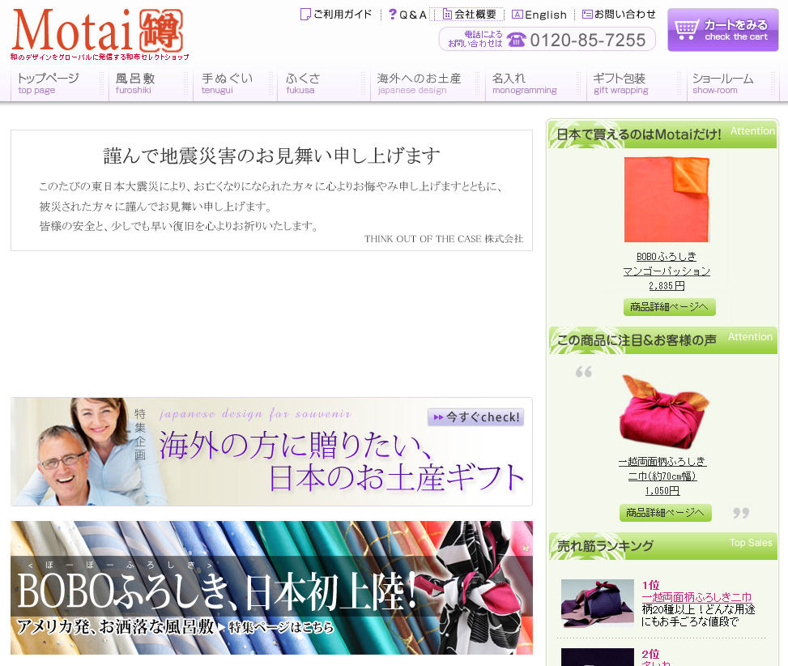Open the 会社概要 company overview link
Viewport: 788px width, 666px height.
click(x=470, y=14)
